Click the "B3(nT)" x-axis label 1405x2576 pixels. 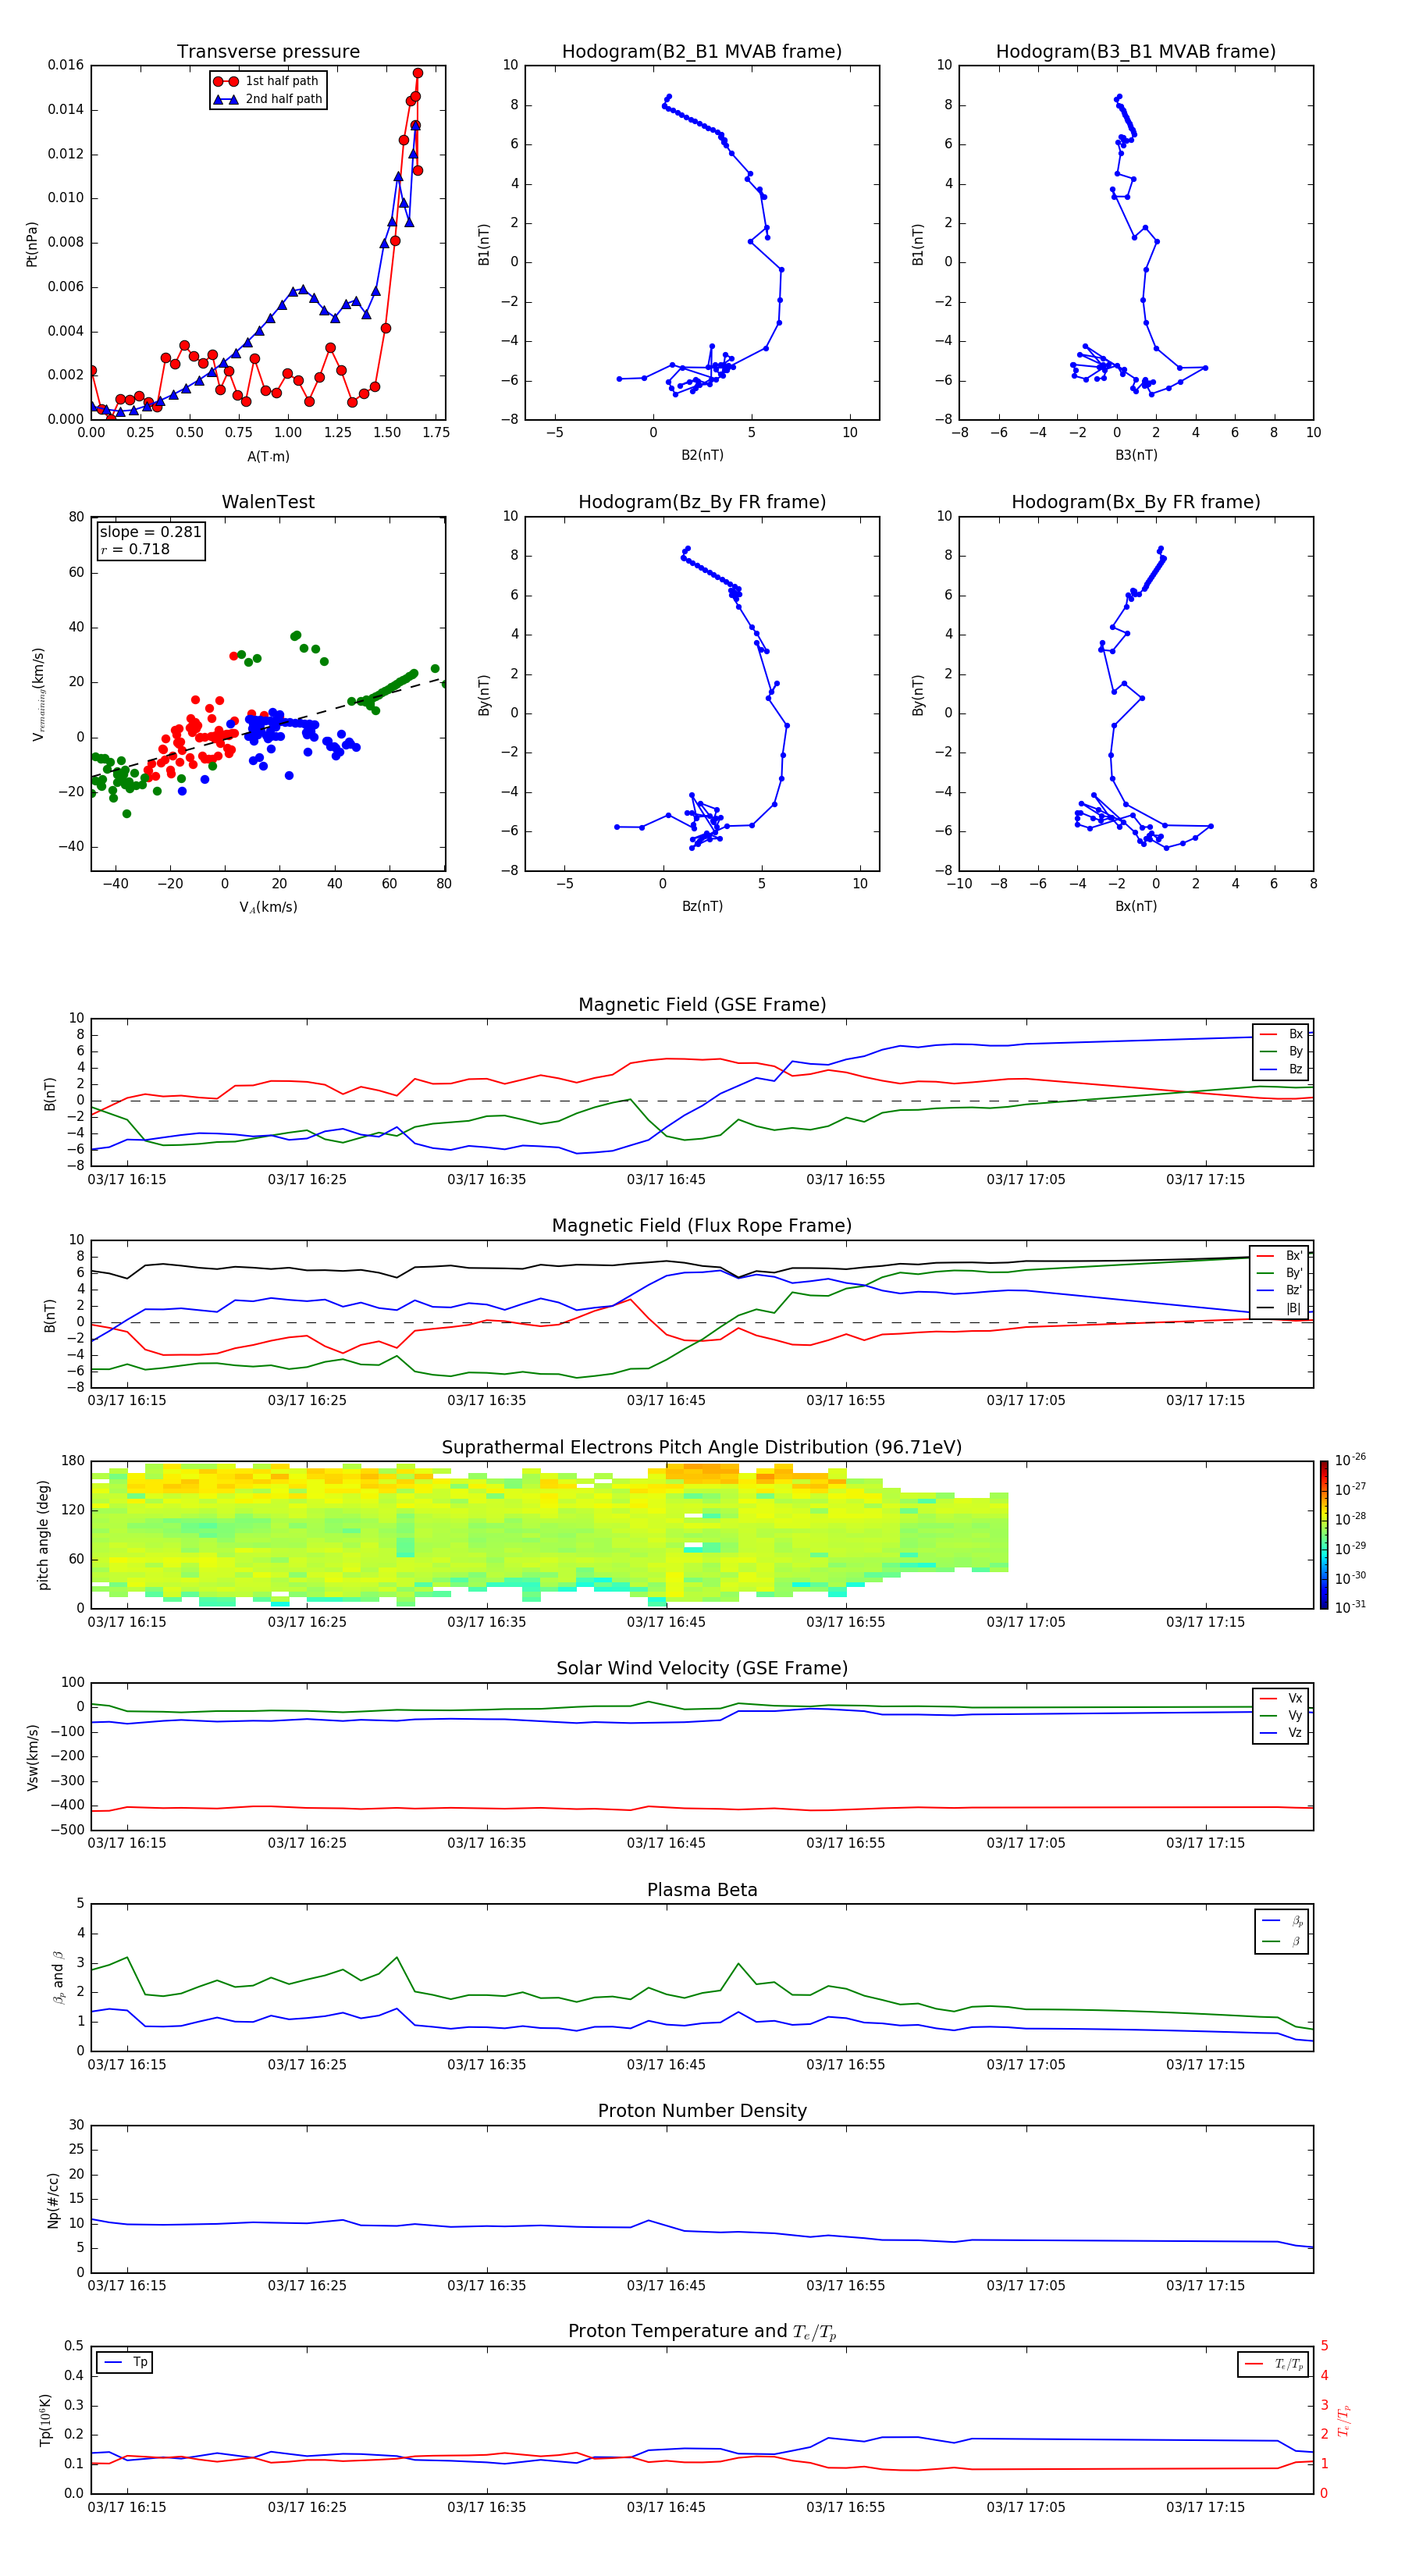click(x=1136, y=455)
